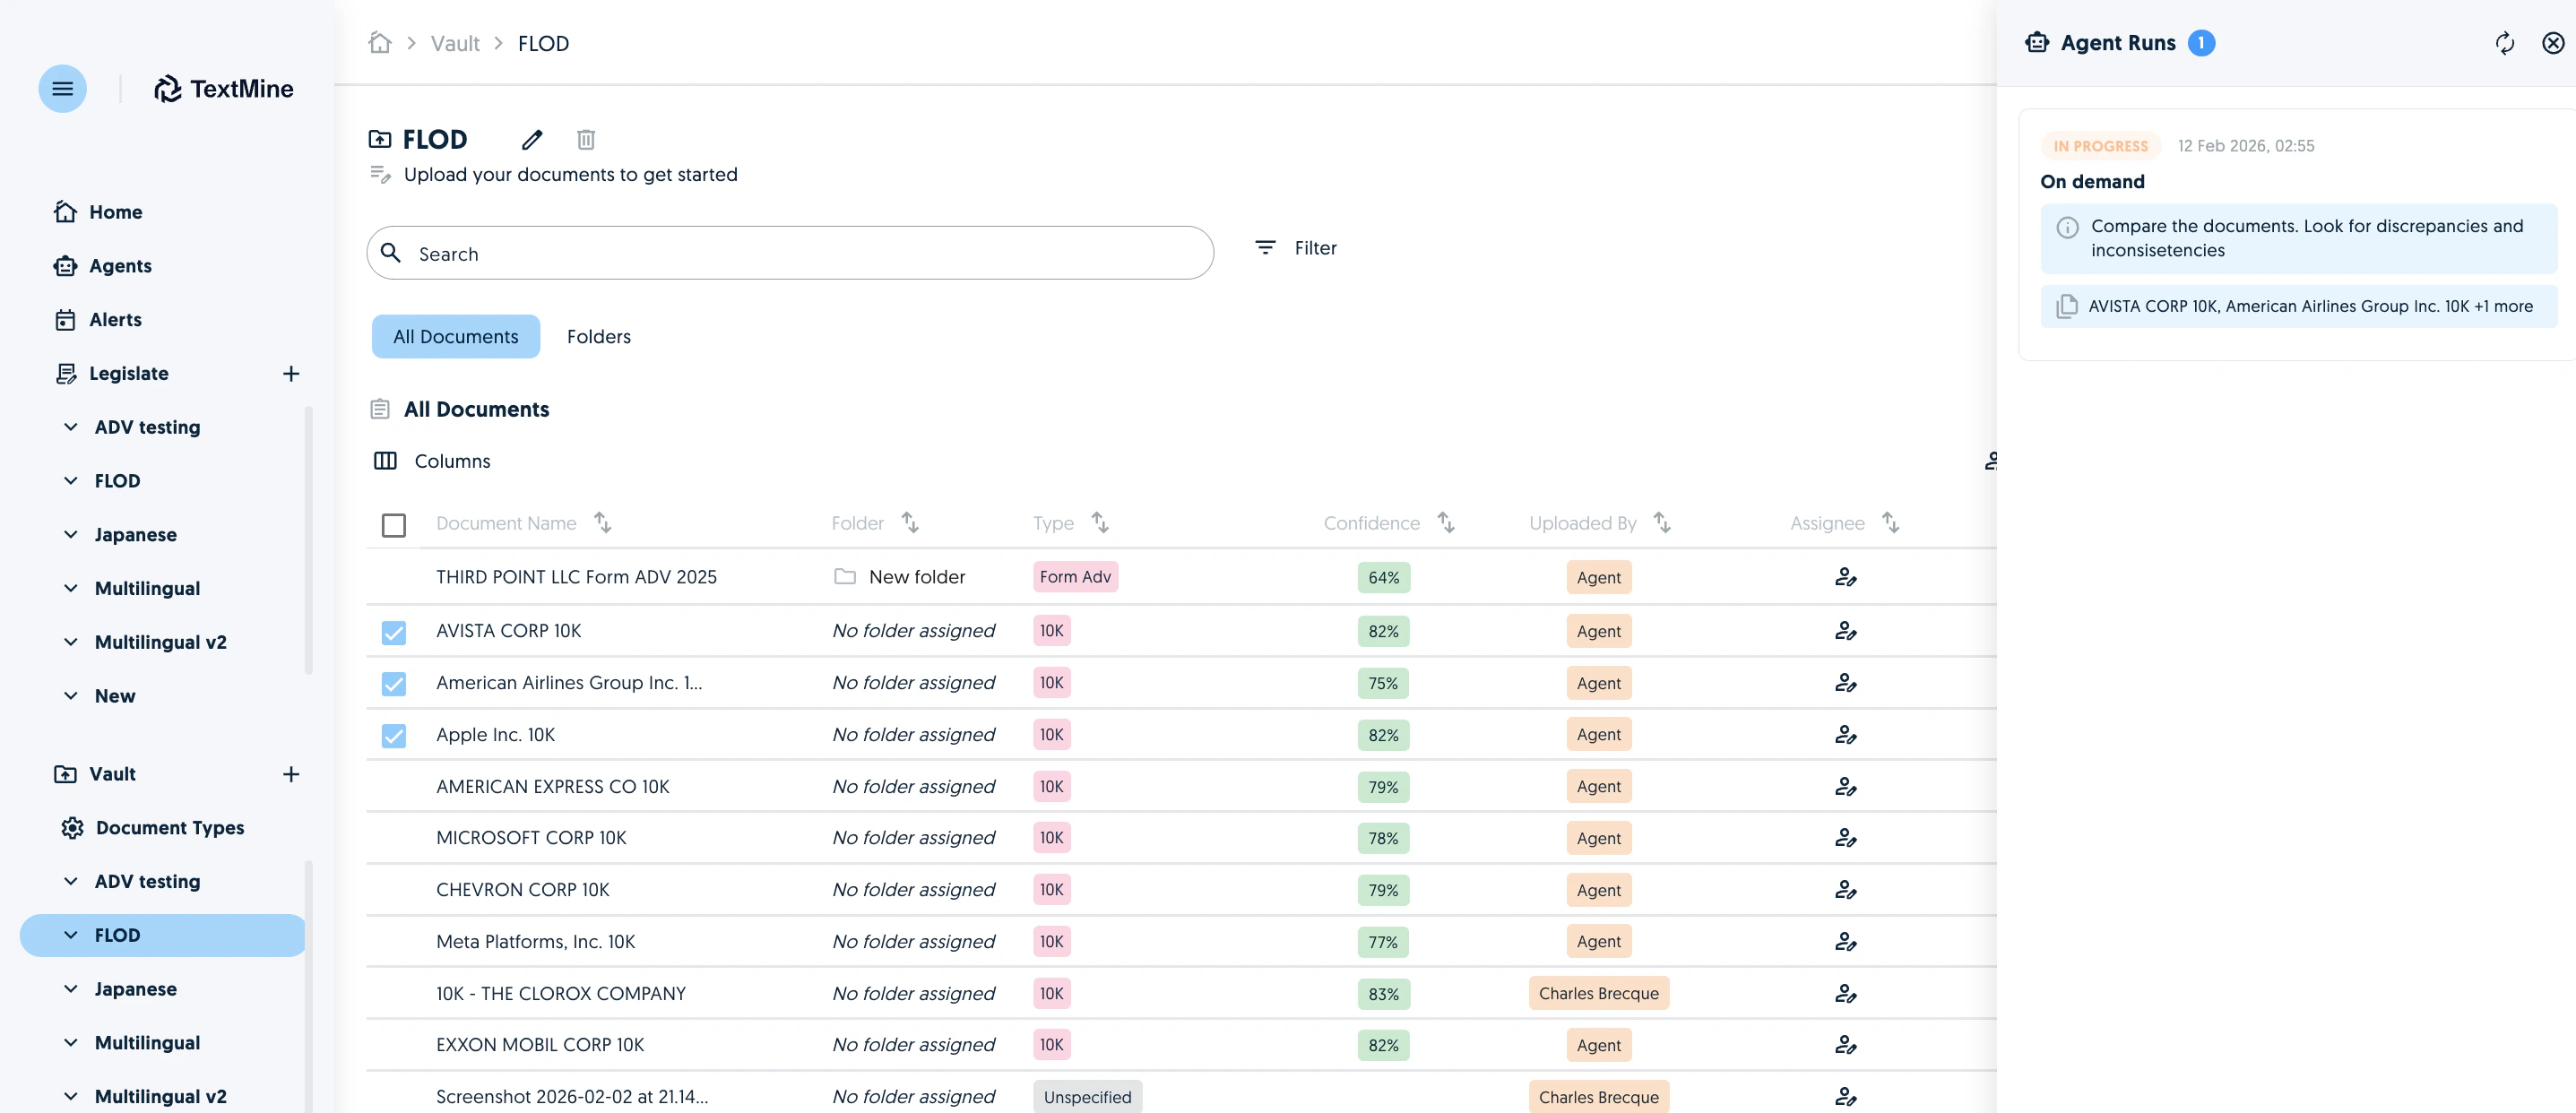Viewport: 2576px width, 1113px height.
Task: Expand the New item under Legislate
Action: [71, 696]
